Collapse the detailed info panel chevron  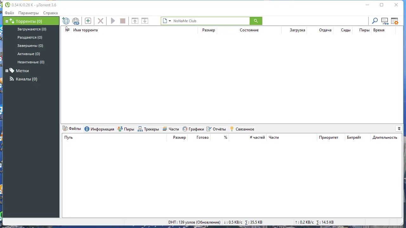point(399,129)
